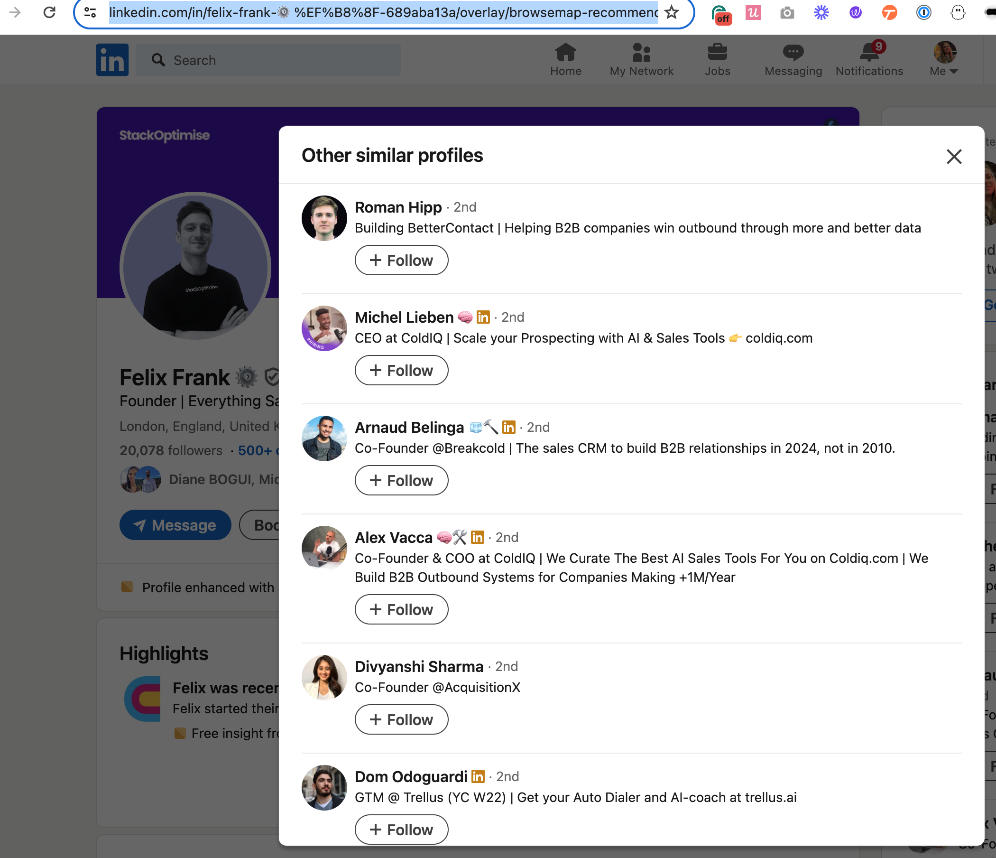The width and height of the screenshot is (996, 858).
Task: Click site info icon in address bar
Action: (x=90, y=12)
